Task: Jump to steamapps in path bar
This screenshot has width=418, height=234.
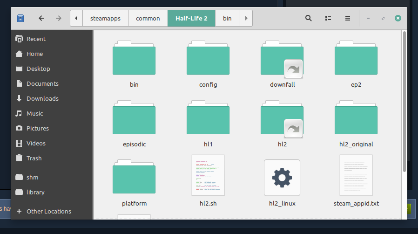Action: (x=105, y=18)
